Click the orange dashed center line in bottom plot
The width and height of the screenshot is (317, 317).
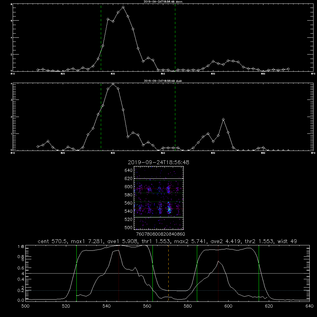(168, 273)
